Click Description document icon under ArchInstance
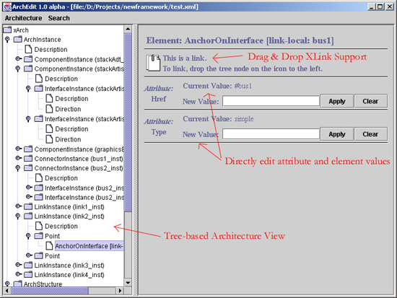This screenshot has height=298, width=397. pos(28,49)
